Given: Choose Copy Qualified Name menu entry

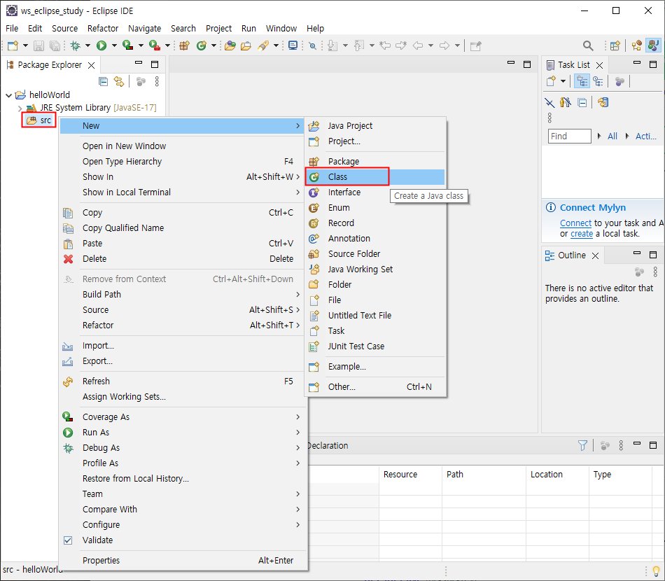Looking at the screenshot, I should point(183,227).
